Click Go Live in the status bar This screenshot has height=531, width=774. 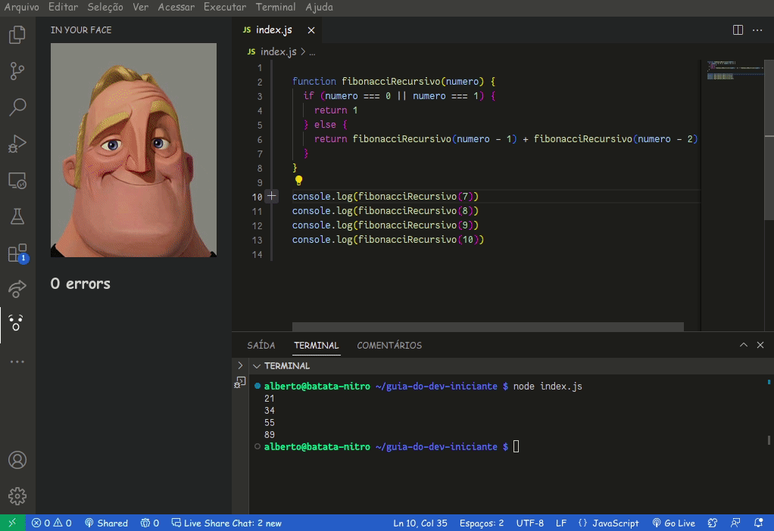click(673, 523)
